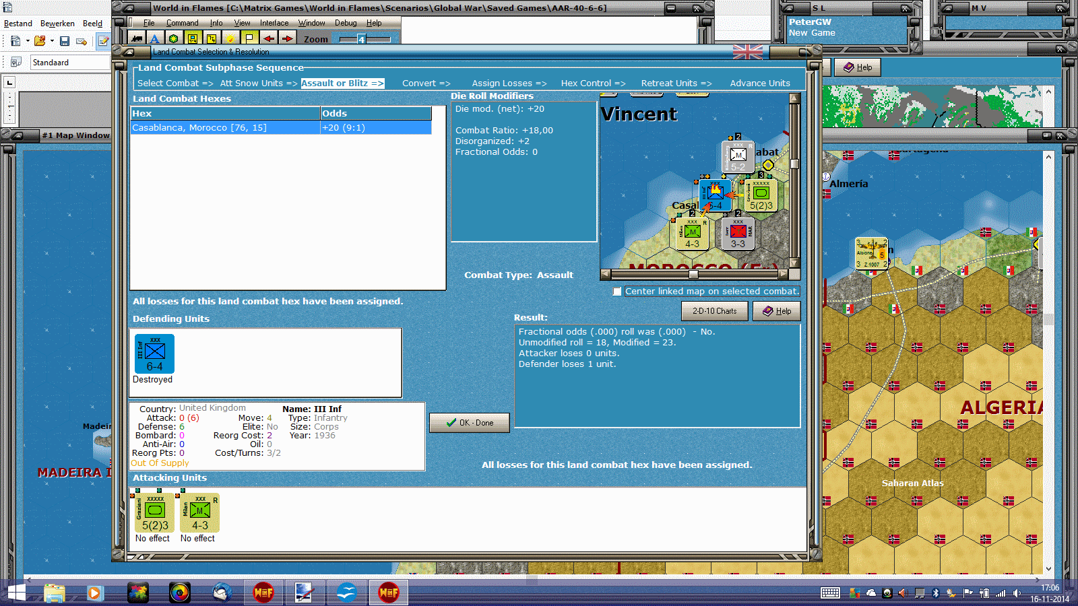Open the Bestand menu in the editor
The image size is (1078, 606).
18,24
